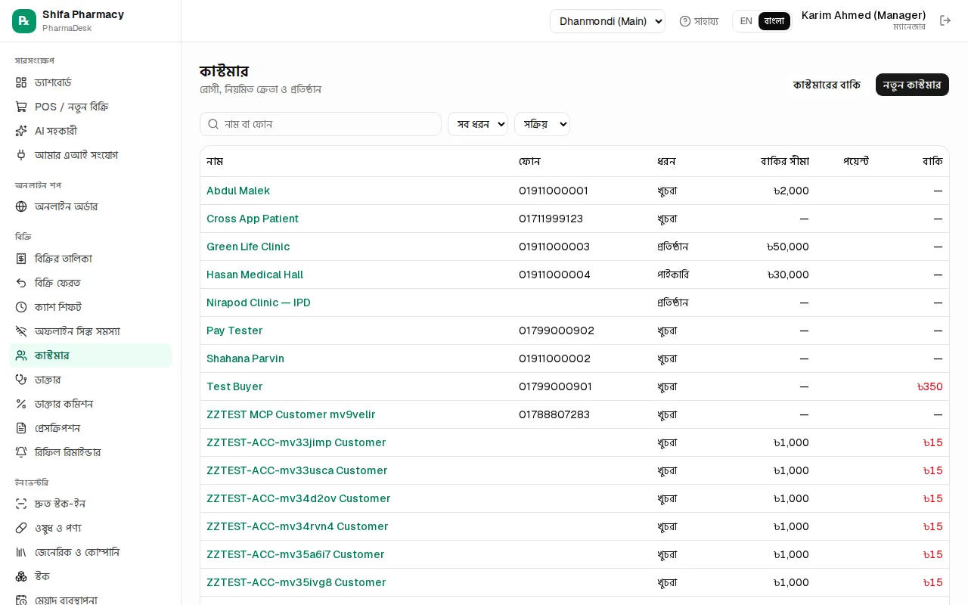Open অফলাইন সিঙ্ক সমস্যা wifi-off icon
The height and width of the screenshot is (605, 968).
(x=21, y=331)
